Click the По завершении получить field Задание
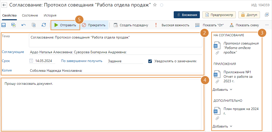The image size is (272, 132). click(125, 61)
